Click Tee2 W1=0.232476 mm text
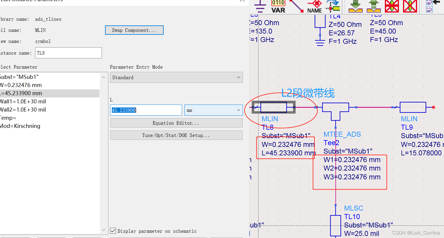Viewport: 444px width, 238px height. 352,160
